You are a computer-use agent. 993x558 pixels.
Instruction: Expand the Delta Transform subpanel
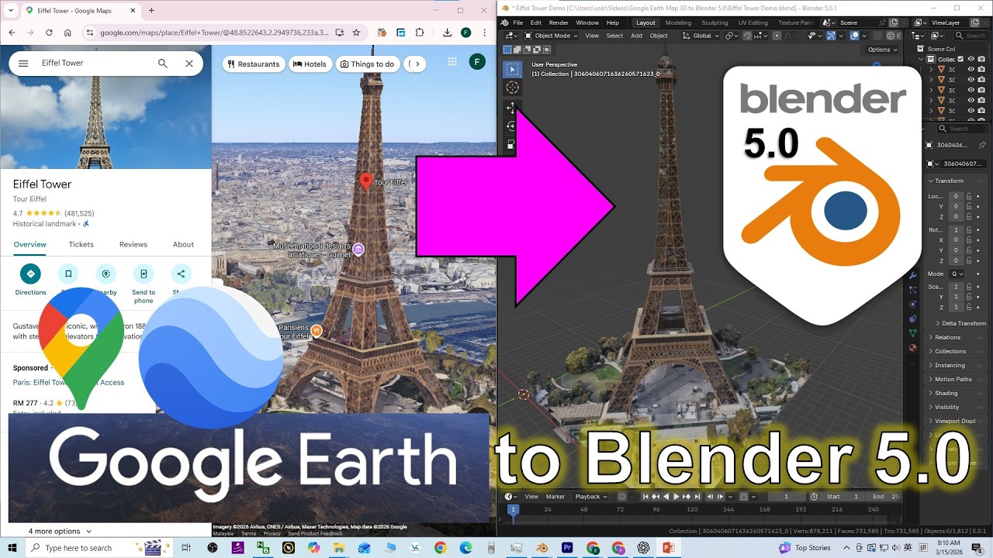click(x=963, y=323)
